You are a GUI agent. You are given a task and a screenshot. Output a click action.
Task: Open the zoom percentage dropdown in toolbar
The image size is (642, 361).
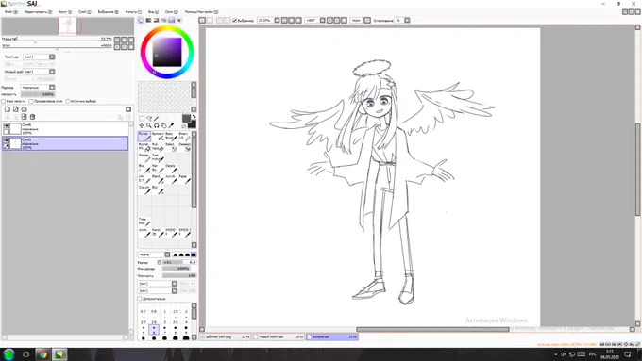pyautogui.click(x=278, y=20)
